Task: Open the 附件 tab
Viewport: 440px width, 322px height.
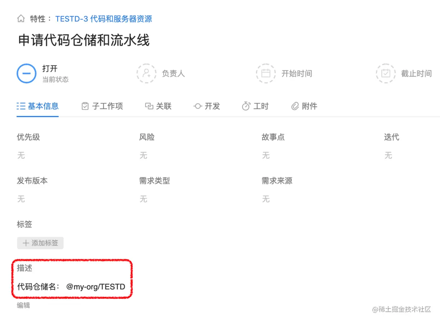Action: tap(304, 106)
